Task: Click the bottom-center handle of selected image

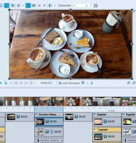Action: (71, 78)
